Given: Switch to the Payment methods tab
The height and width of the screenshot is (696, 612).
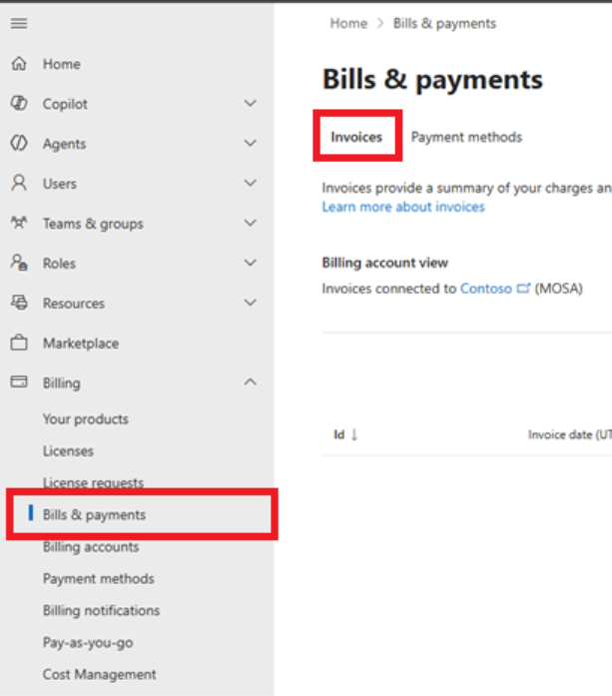Looking at the screenshot, I should [x=466, y=137].
